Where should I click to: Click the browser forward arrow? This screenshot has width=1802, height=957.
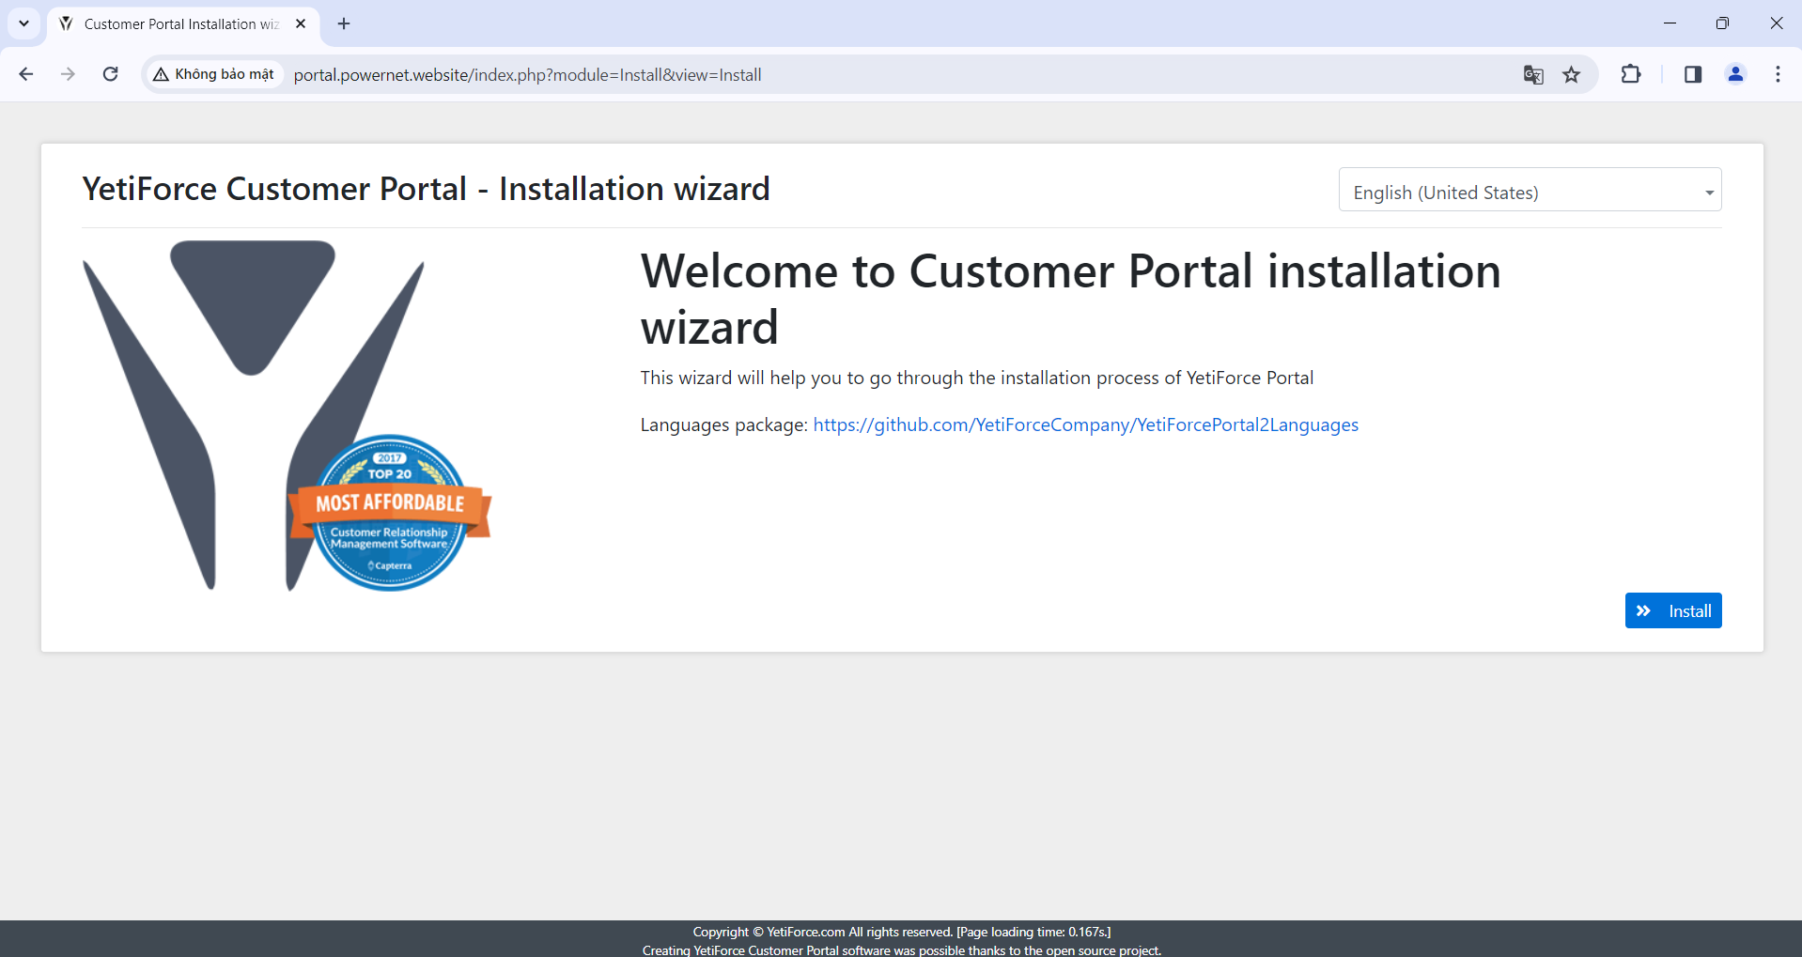tap(68, 74)
